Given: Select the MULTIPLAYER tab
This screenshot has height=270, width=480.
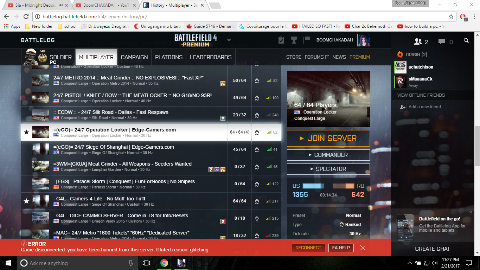Looking at the screenshot, I should point(96,57).
